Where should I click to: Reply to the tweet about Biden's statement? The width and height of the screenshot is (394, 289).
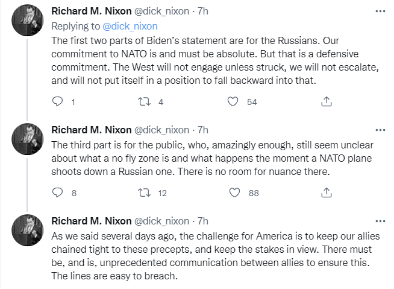(x=58, y=102)
